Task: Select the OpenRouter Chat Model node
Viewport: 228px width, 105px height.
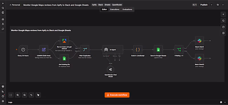Action: click(111, 69)
